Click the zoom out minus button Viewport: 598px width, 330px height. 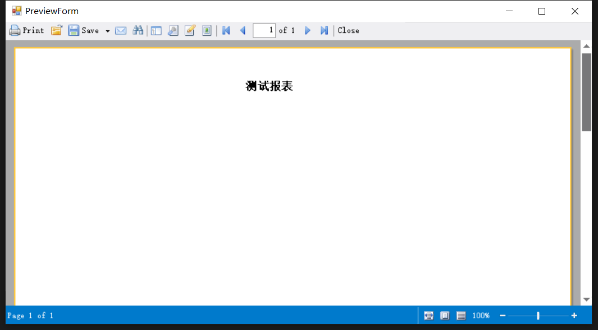[x=503, y=316]
